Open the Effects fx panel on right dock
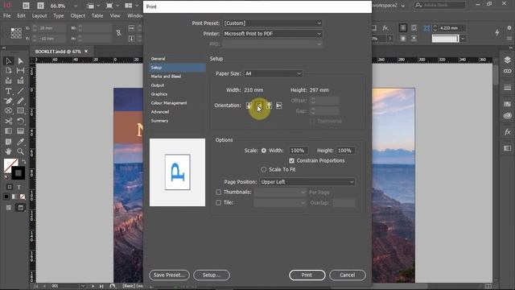The width and height of the screenshot is (515, 290). click(508, 132)
